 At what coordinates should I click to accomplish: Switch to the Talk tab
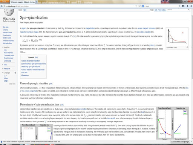point(25,10)
